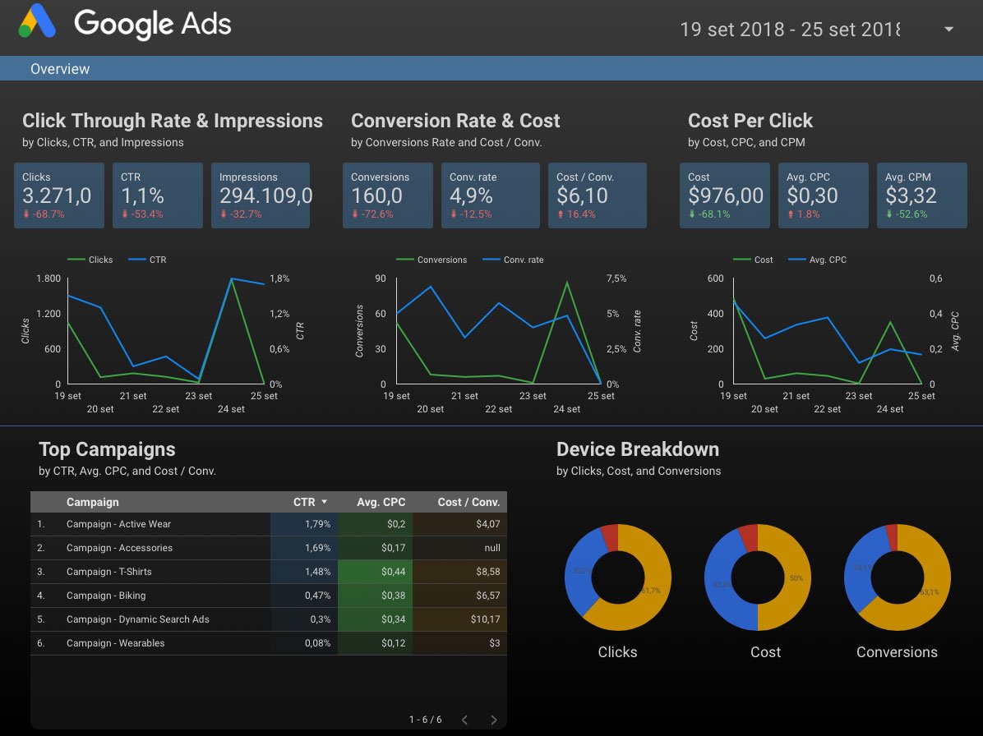
Task: Go to next page of campaigns table
Action: (493, 720)
